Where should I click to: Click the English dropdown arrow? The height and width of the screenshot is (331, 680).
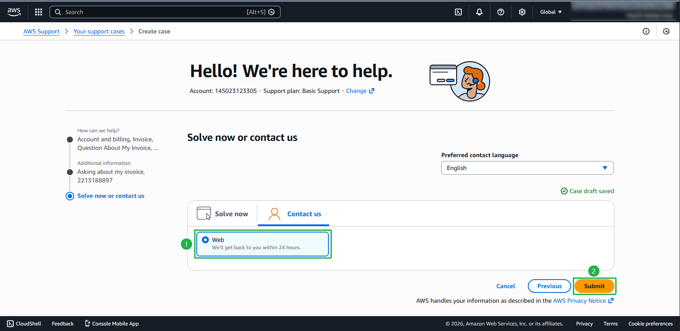click(605, 168)
